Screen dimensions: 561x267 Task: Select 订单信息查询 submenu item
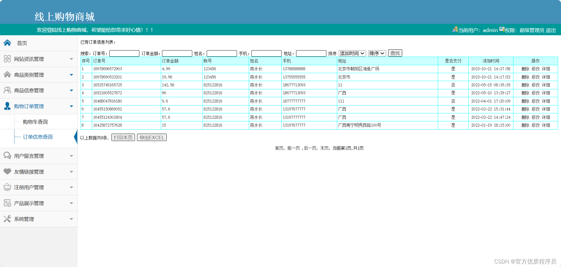click(38, 137)
